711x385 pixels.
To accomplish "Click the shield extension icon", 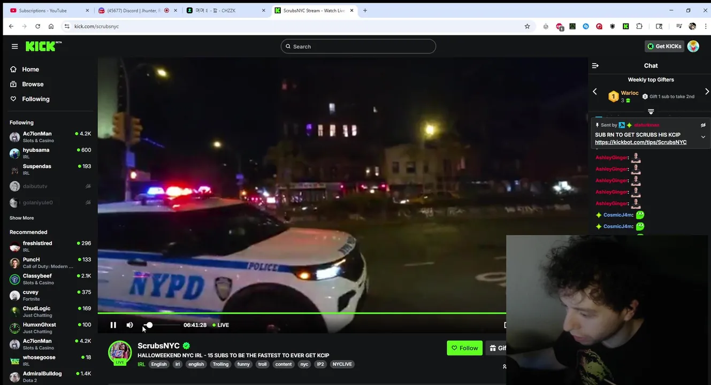I will (x=613, y=26).
